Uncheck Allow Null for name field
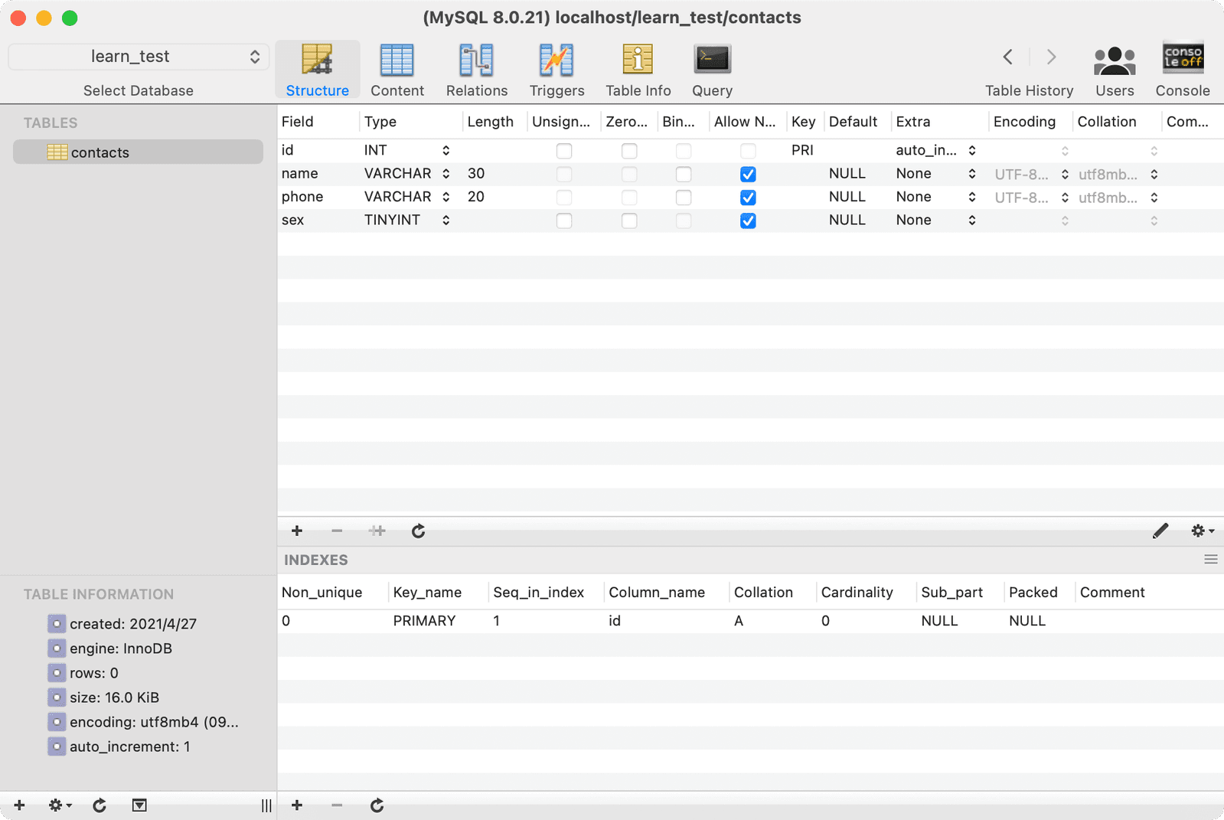The width and height of the screenshot is (1224, 820). point(748,175)
